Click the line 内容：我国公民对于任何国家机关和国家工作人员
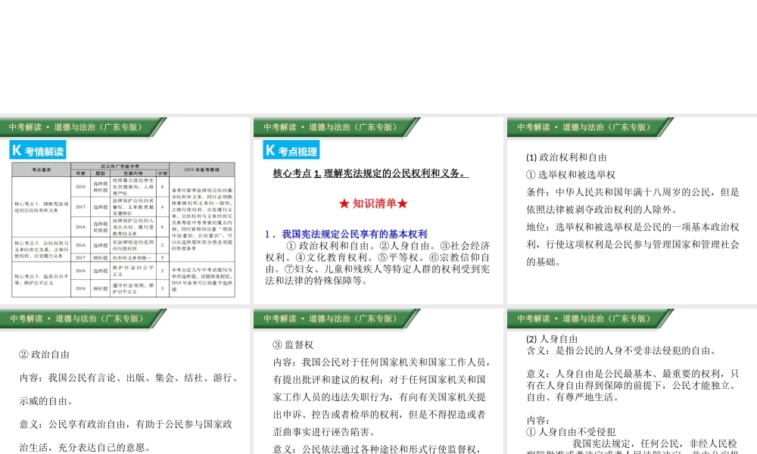The width and height of the screenshot is (757, 454). tap(382, 362)
